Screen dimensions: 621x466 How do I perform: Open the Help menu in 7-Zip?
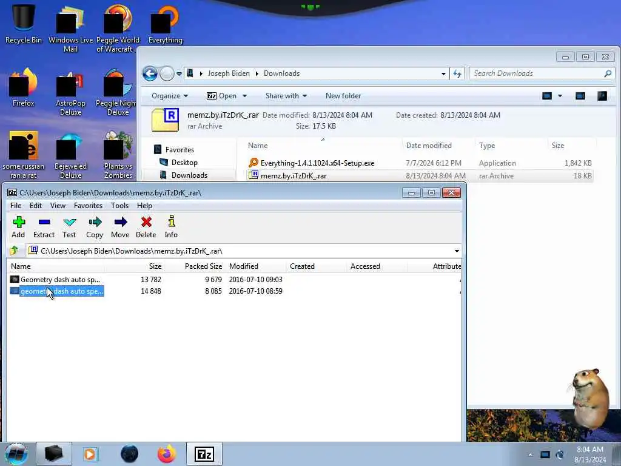(x=144, y=206)
